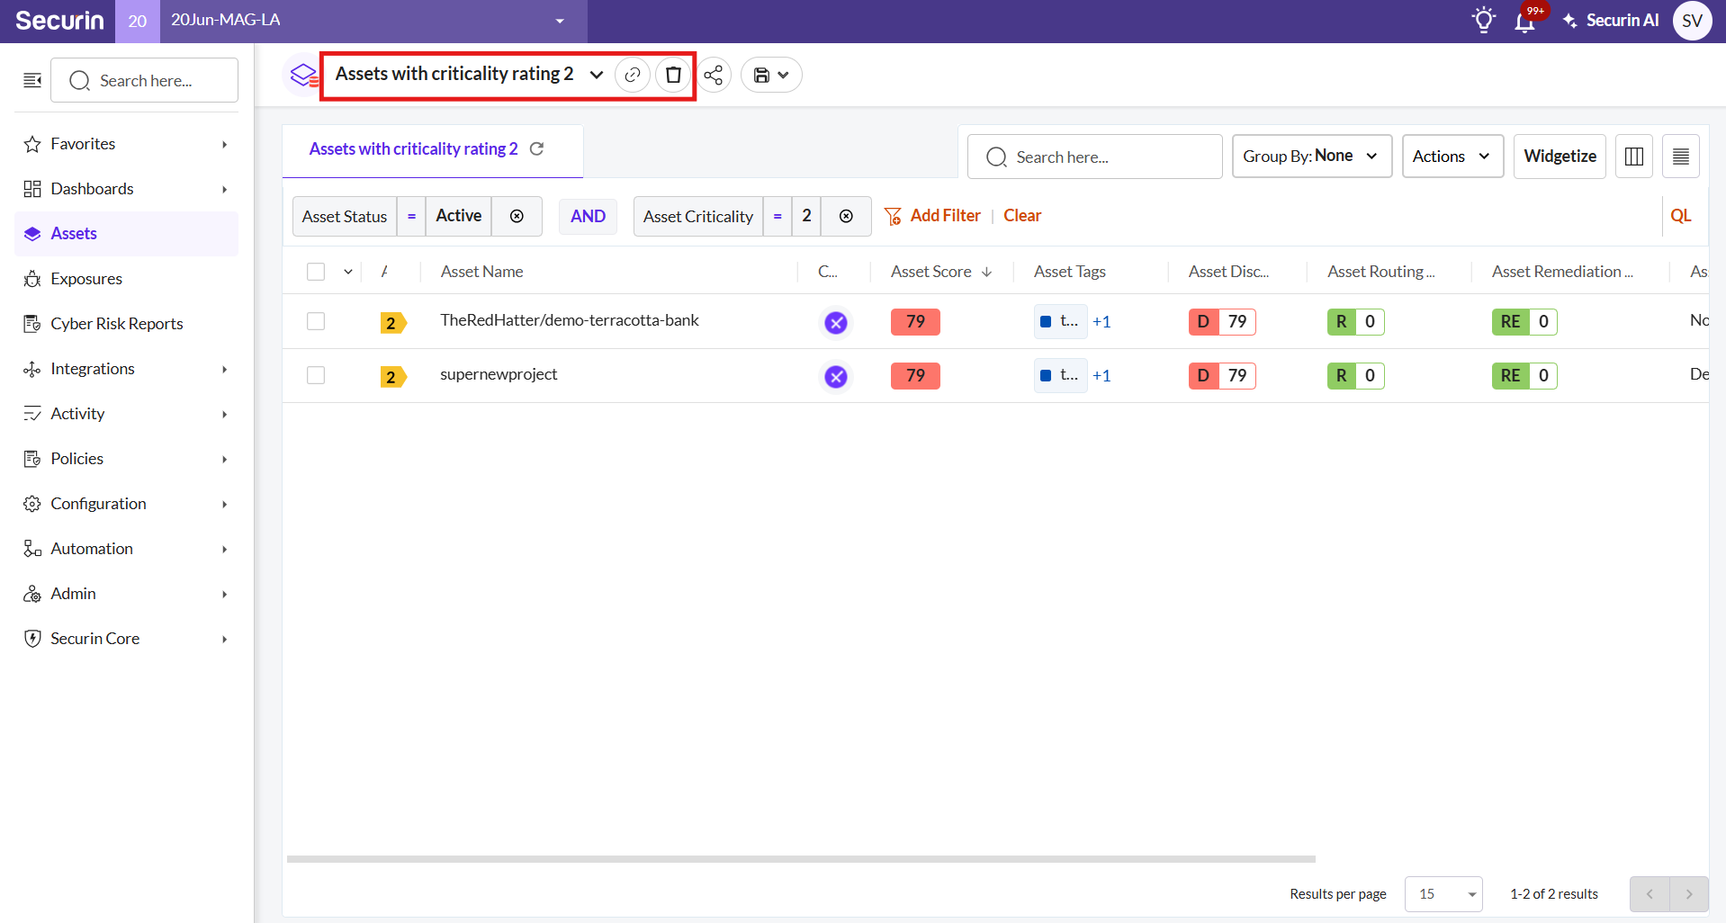Open notifications bell icon
This screenshot has width=1726, height=923.
1524,22
